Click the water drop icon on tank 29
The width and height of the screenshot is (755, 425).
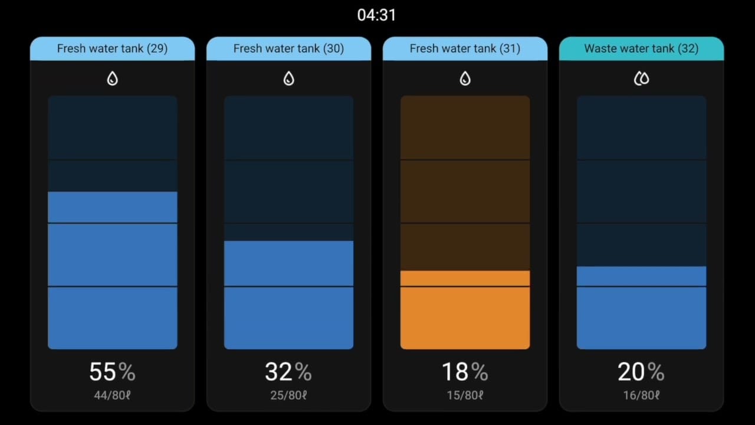(x=112, y=79)
